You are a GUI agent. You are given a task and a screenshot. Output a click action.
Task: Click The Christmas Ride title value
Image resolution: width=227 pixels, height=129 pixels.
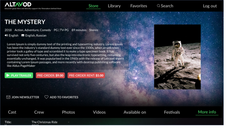click(45, 122)
